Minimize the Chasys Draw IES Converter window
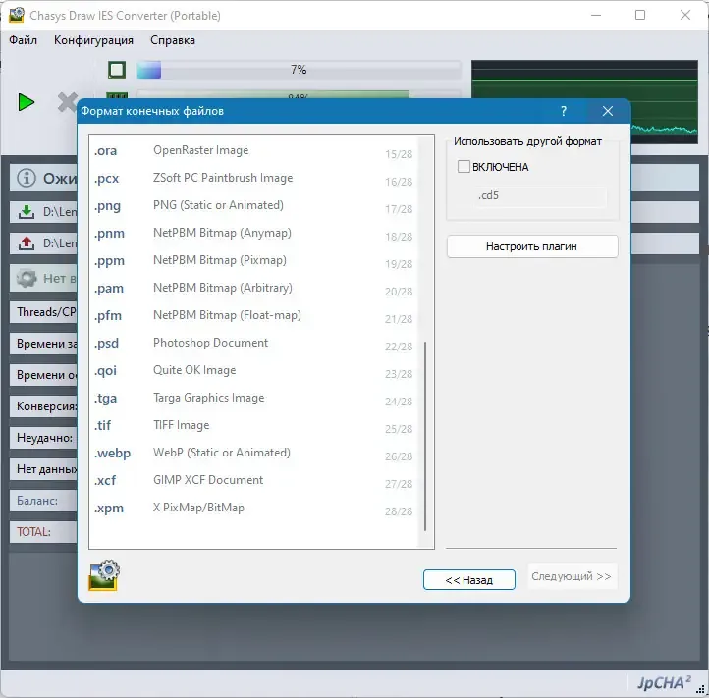The image size is (709, 698). [x=596, y=15]
